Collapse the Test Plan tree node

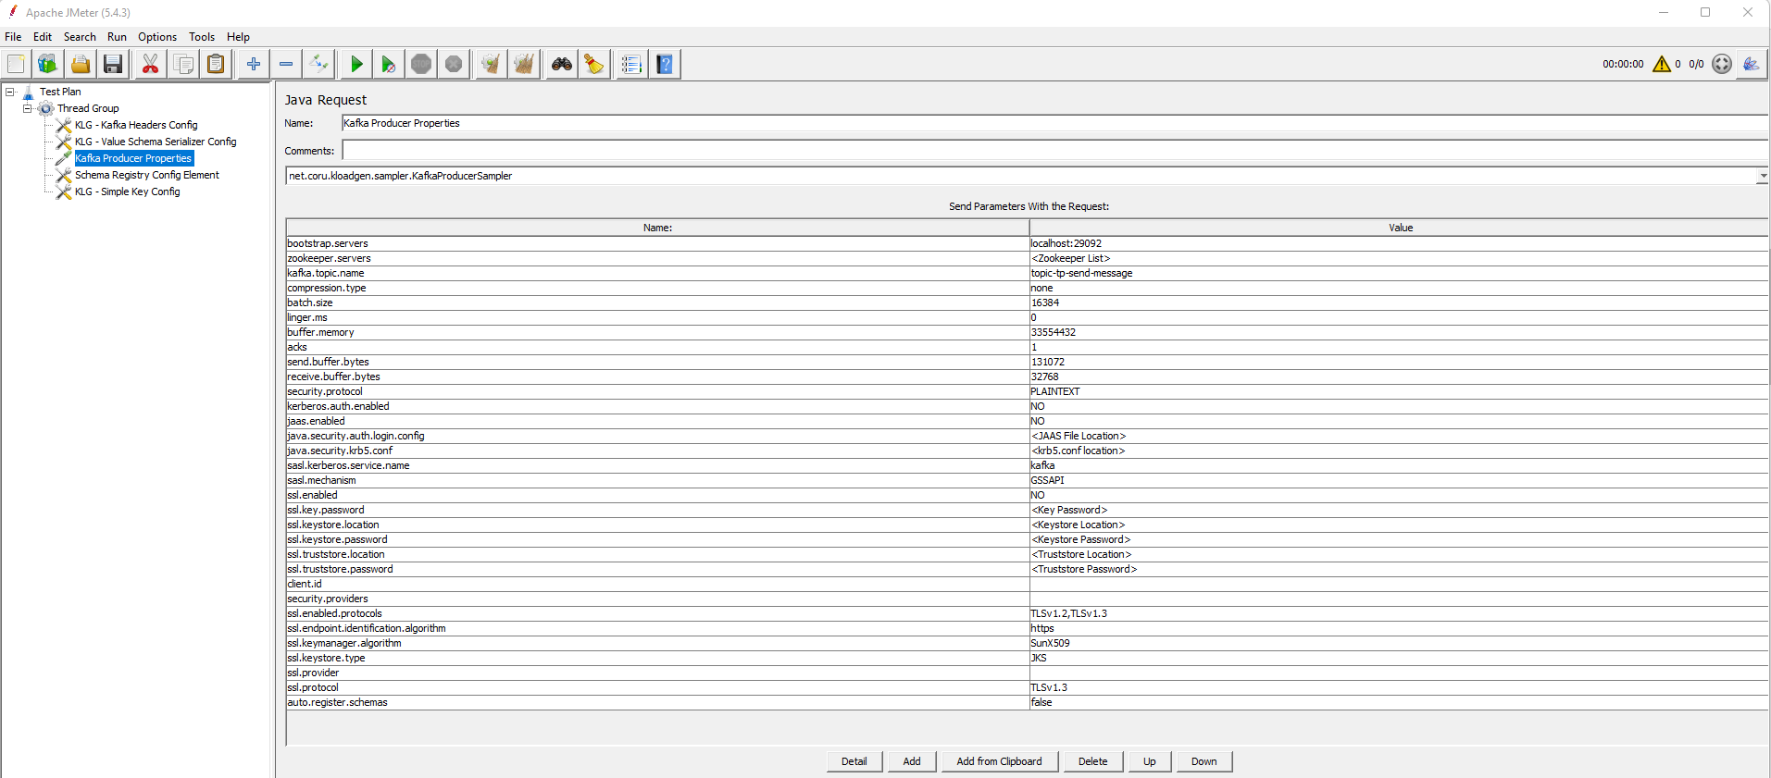click(x=10, y=92)
